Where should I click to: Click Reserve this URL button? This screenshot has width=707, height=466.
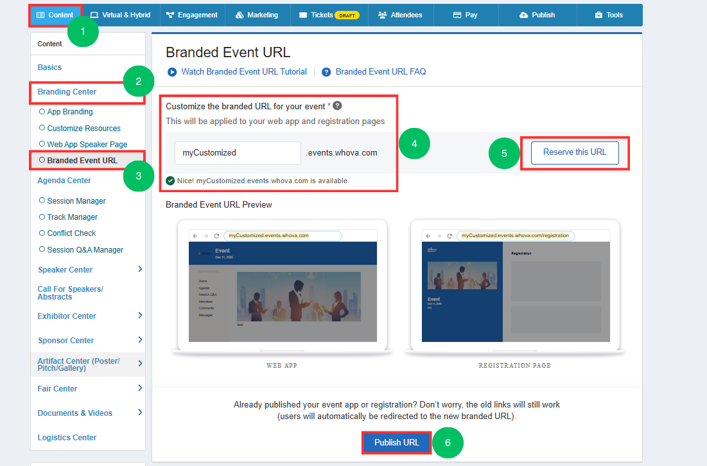575,152
